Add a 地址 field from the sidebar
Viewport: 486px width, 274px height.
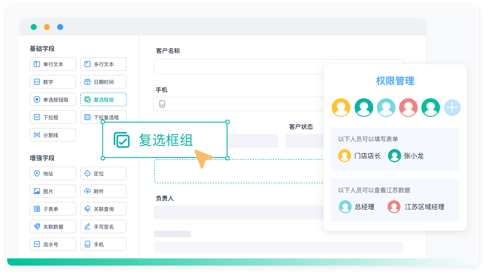coord(53,173)
